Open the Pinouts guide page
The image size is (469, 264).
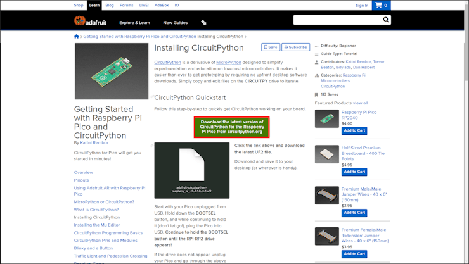(x=81, y=180)
